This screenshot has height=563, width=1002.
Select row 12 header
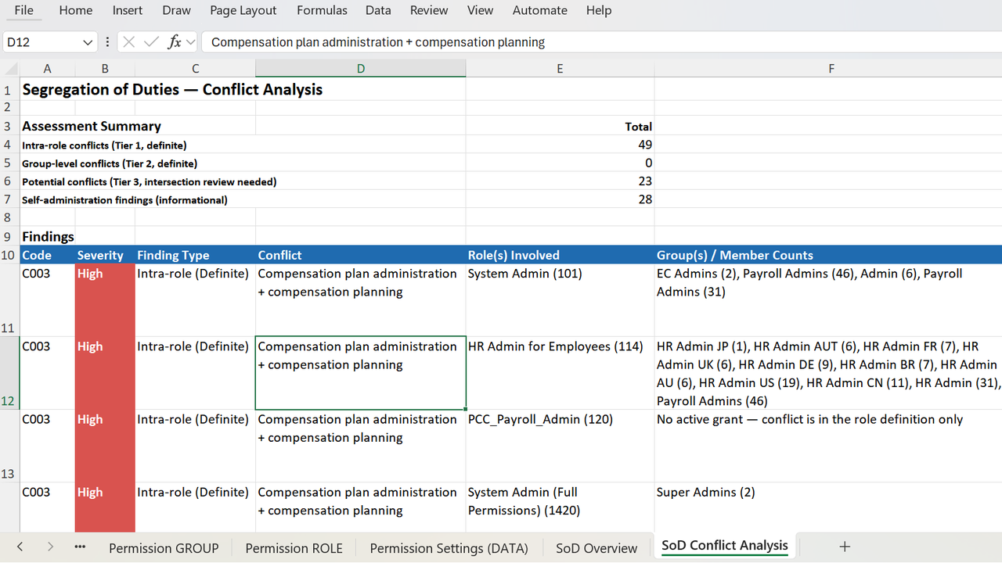(9, 374)
